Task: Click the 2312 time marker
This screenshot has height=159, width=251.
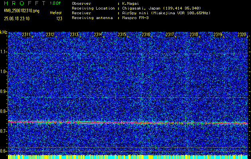Action: [x=50, y=35]
